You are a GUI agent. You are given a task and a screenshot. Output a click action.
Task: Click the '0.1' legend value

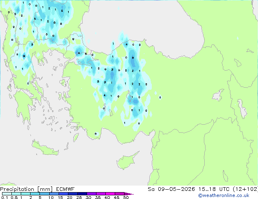tap(4, 197)
